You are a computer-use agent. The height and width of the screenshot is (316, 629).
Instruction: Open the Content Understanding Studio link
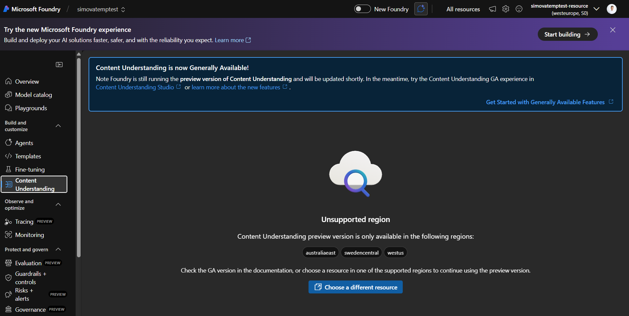[138, 87]
